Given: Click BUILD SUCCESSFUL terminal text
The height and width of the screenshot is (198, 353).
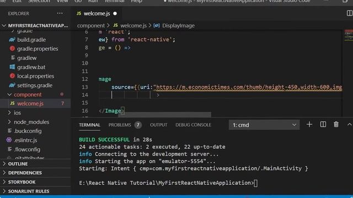Looking at the screenshot, I should [104, 140].
